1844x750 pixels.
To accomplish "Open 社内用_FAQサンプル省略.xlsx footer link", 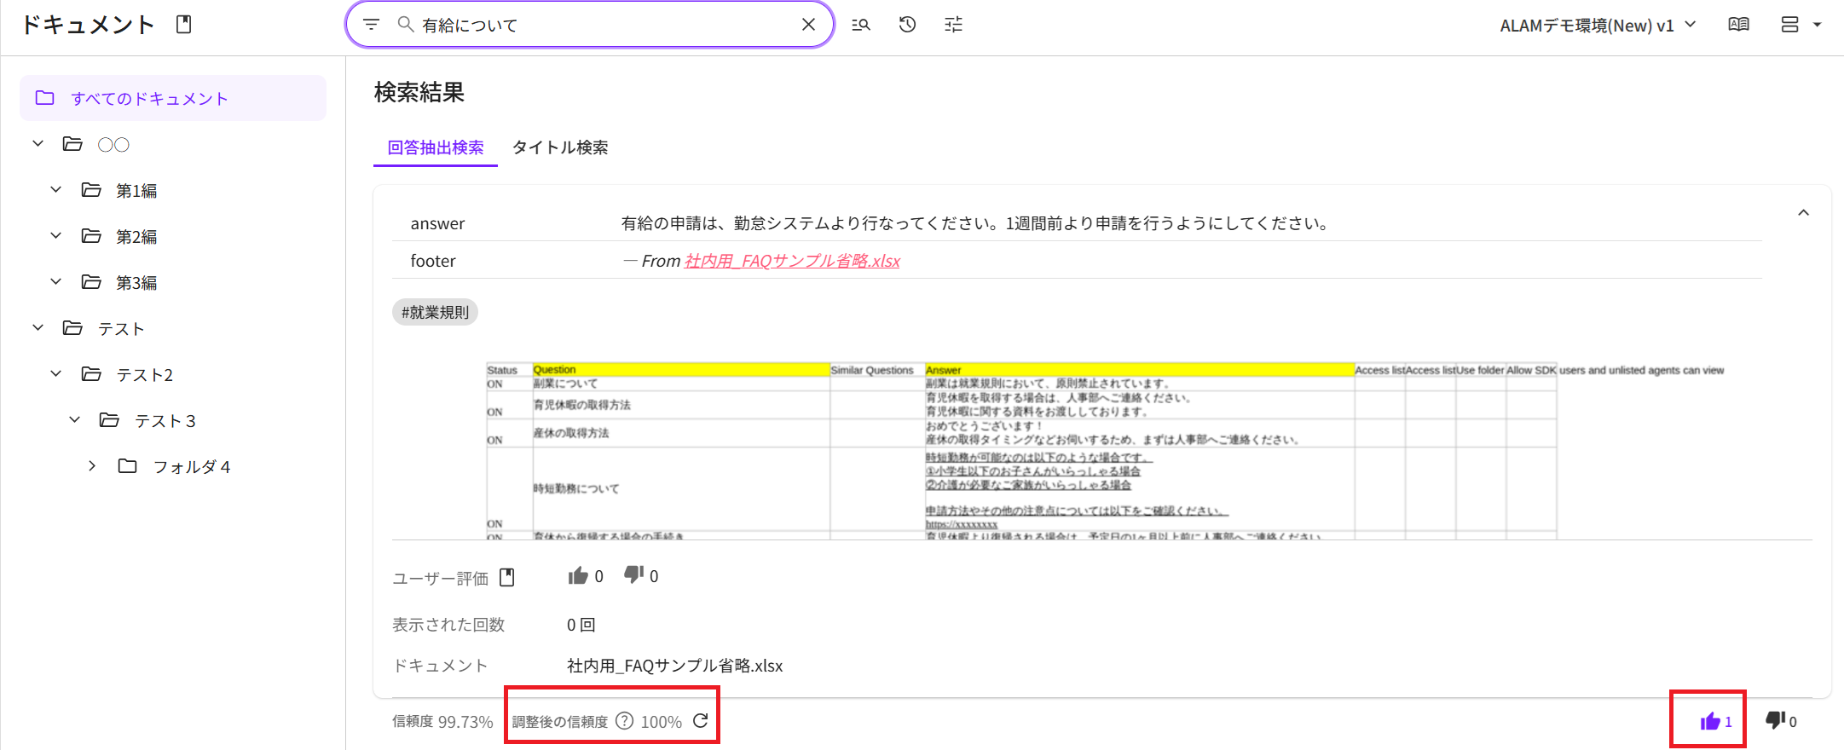I will pyautogui.click(x=792, y=261).
